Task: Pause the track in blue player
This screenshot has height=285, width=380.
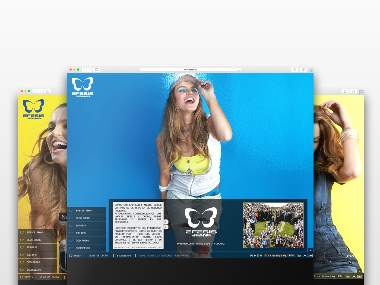Action: pyautogui.click(x=258, y=256)
